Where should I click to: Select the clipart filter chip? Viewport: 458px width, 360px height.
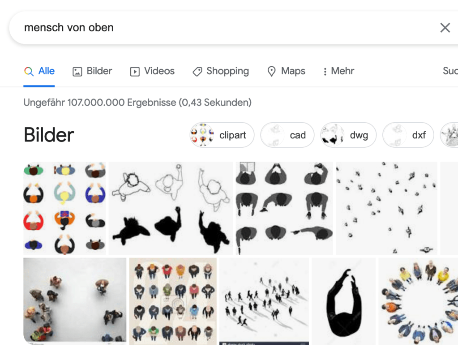point(222,135)
